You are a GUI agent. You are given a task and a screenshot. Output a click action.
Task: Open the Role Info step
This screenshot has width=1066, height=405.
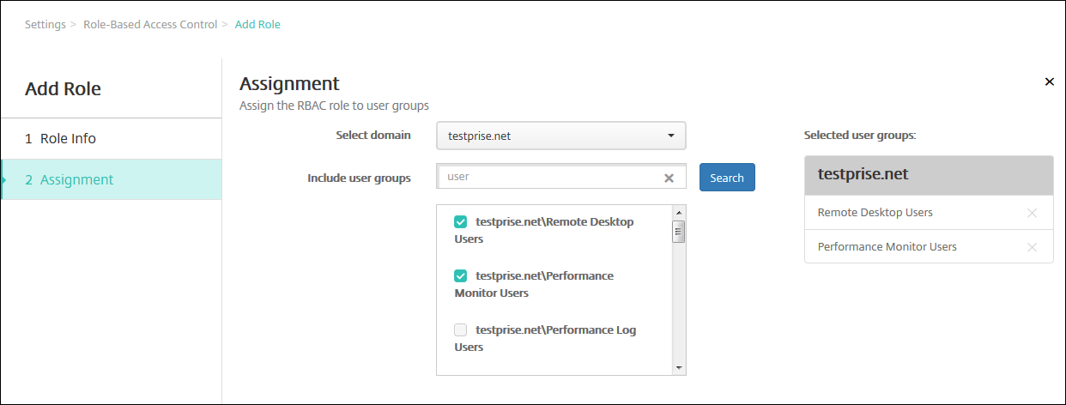pyautogui.click(x=69, y=138)
